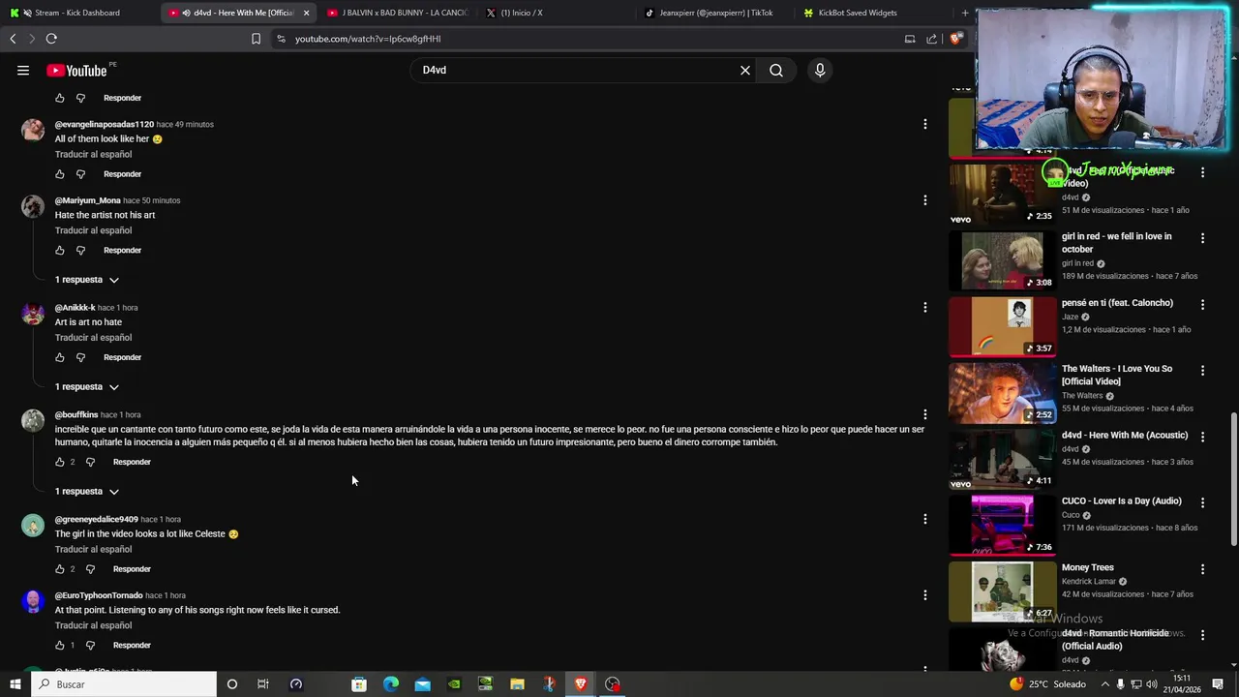1239x697 pixels.
Task: Open Anikkk-k profile avatar
Action: point(33,314)
